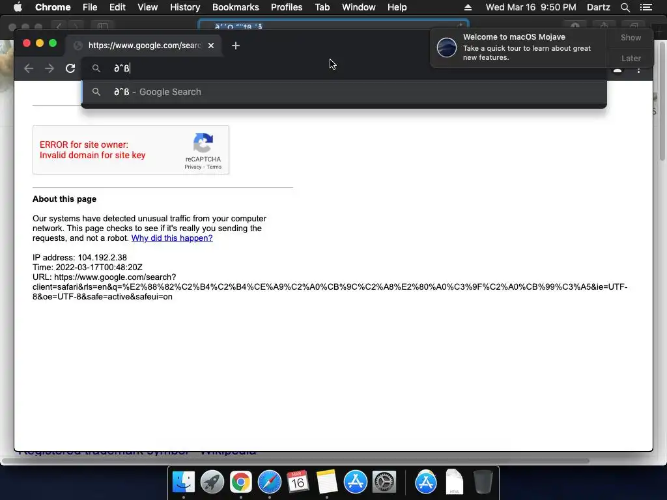Open the Chrome application menu
Screen dimensions: 667x500
pyautogui.click(x=53, y=7)
